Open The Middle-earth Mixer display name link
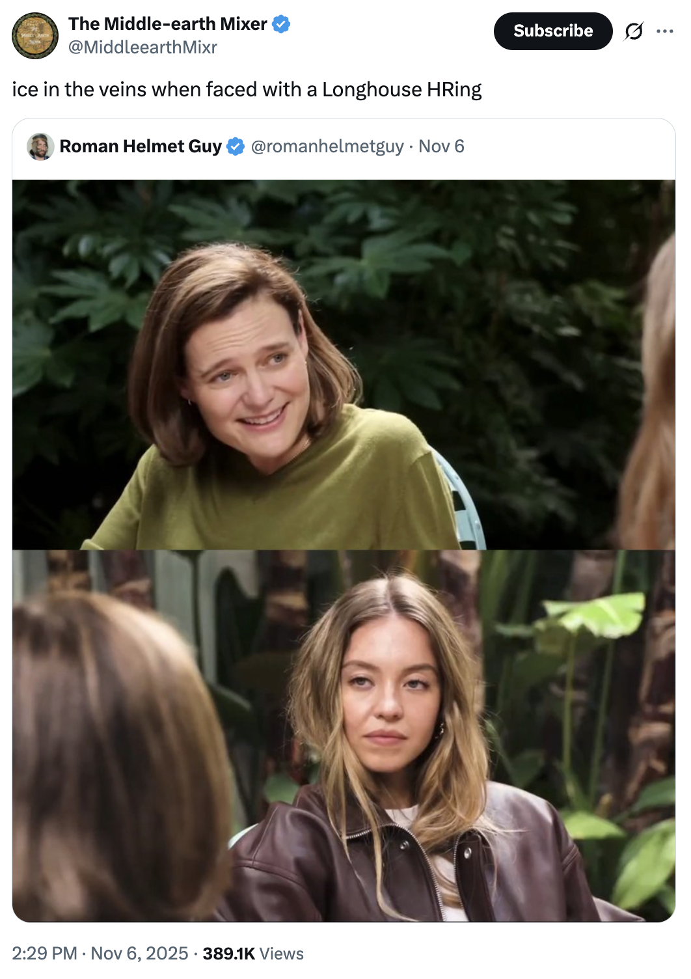The width and height of the screenshot is (691, 979). [x=167, y=24]
